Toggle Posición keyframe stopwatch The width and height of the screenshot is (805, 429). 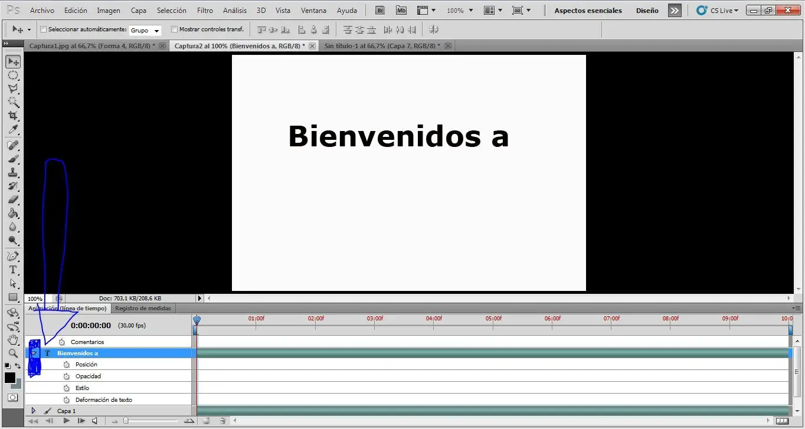click(67, 365)
